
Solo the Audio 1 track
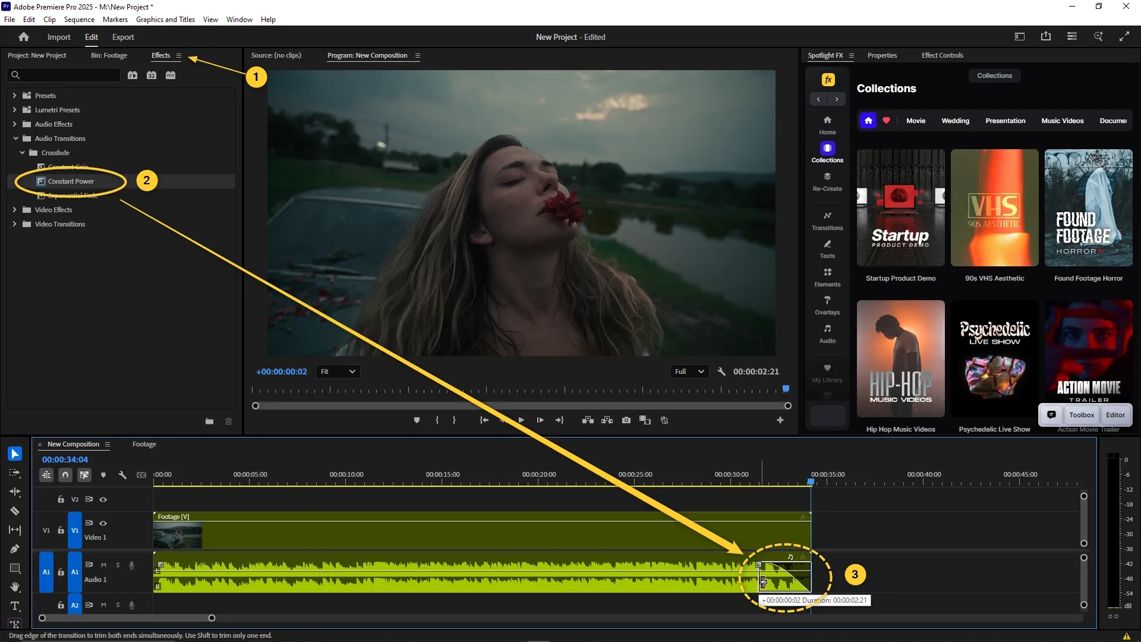pyautogui.click(x=118, y=565)
